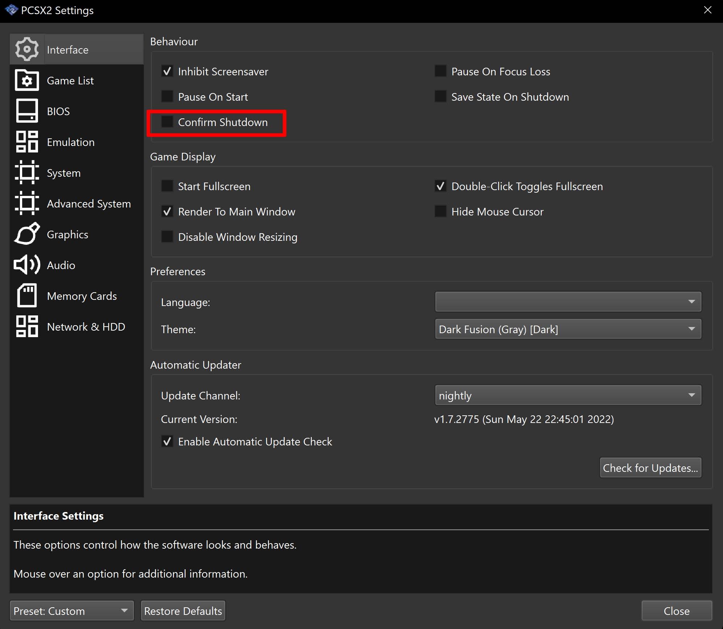The image size is (723, 629).
Task: Click the System processor icon
Action: 27,172
